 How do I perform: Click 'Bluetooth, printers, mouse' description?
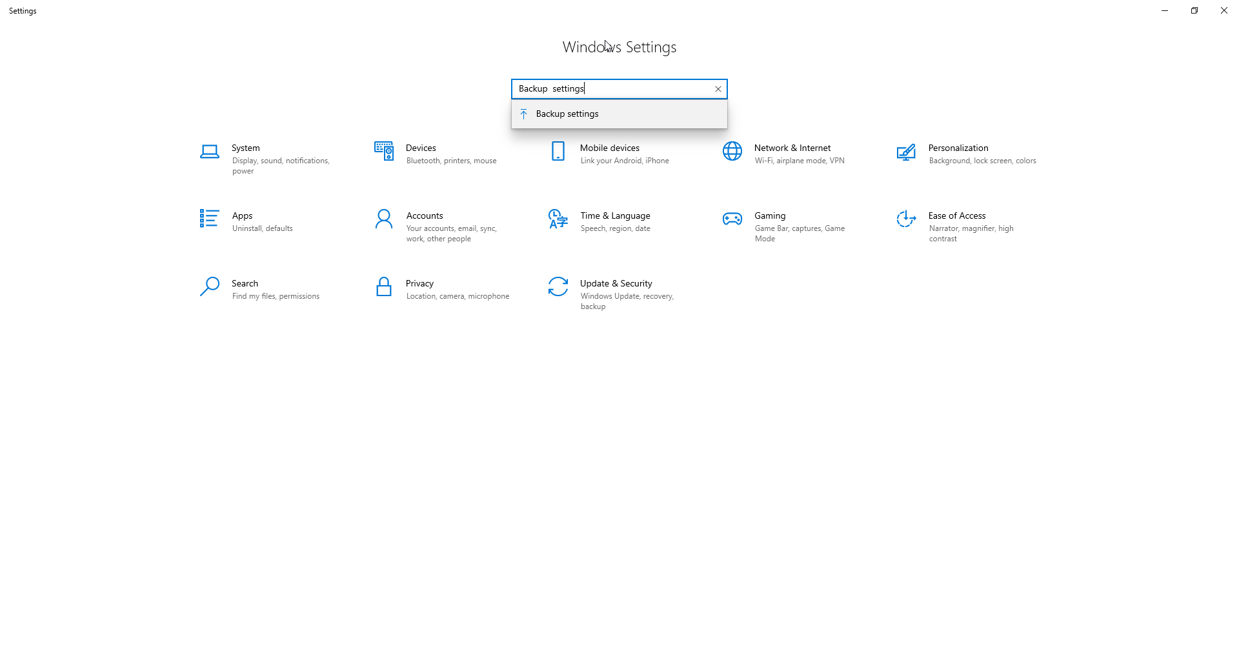click(x=452, y=161)
